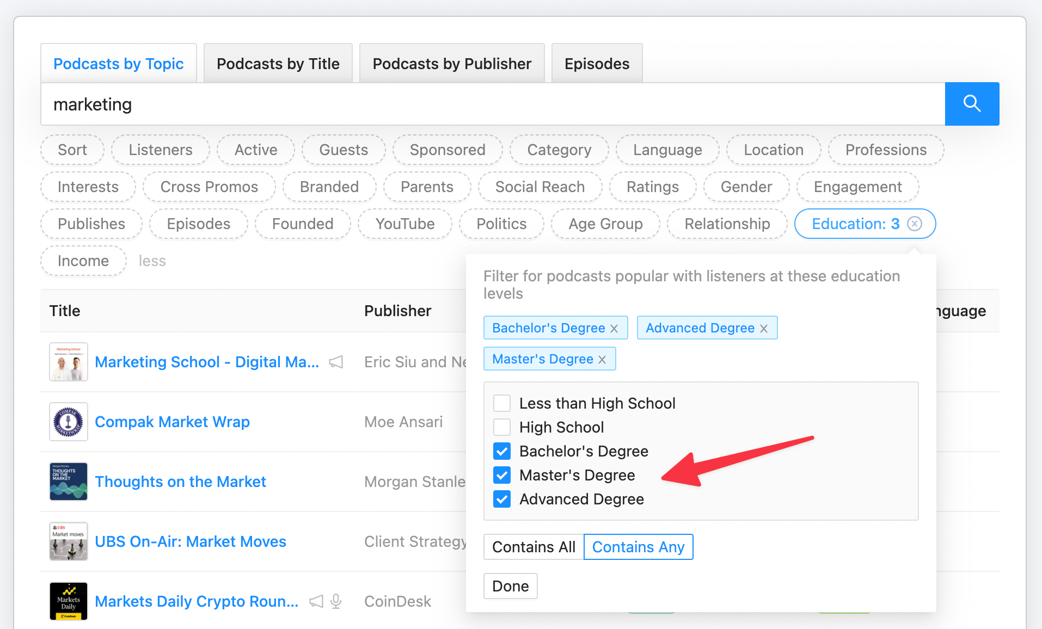
Task: Open the Thoughts on the Market link
Action: click(180, 482)
